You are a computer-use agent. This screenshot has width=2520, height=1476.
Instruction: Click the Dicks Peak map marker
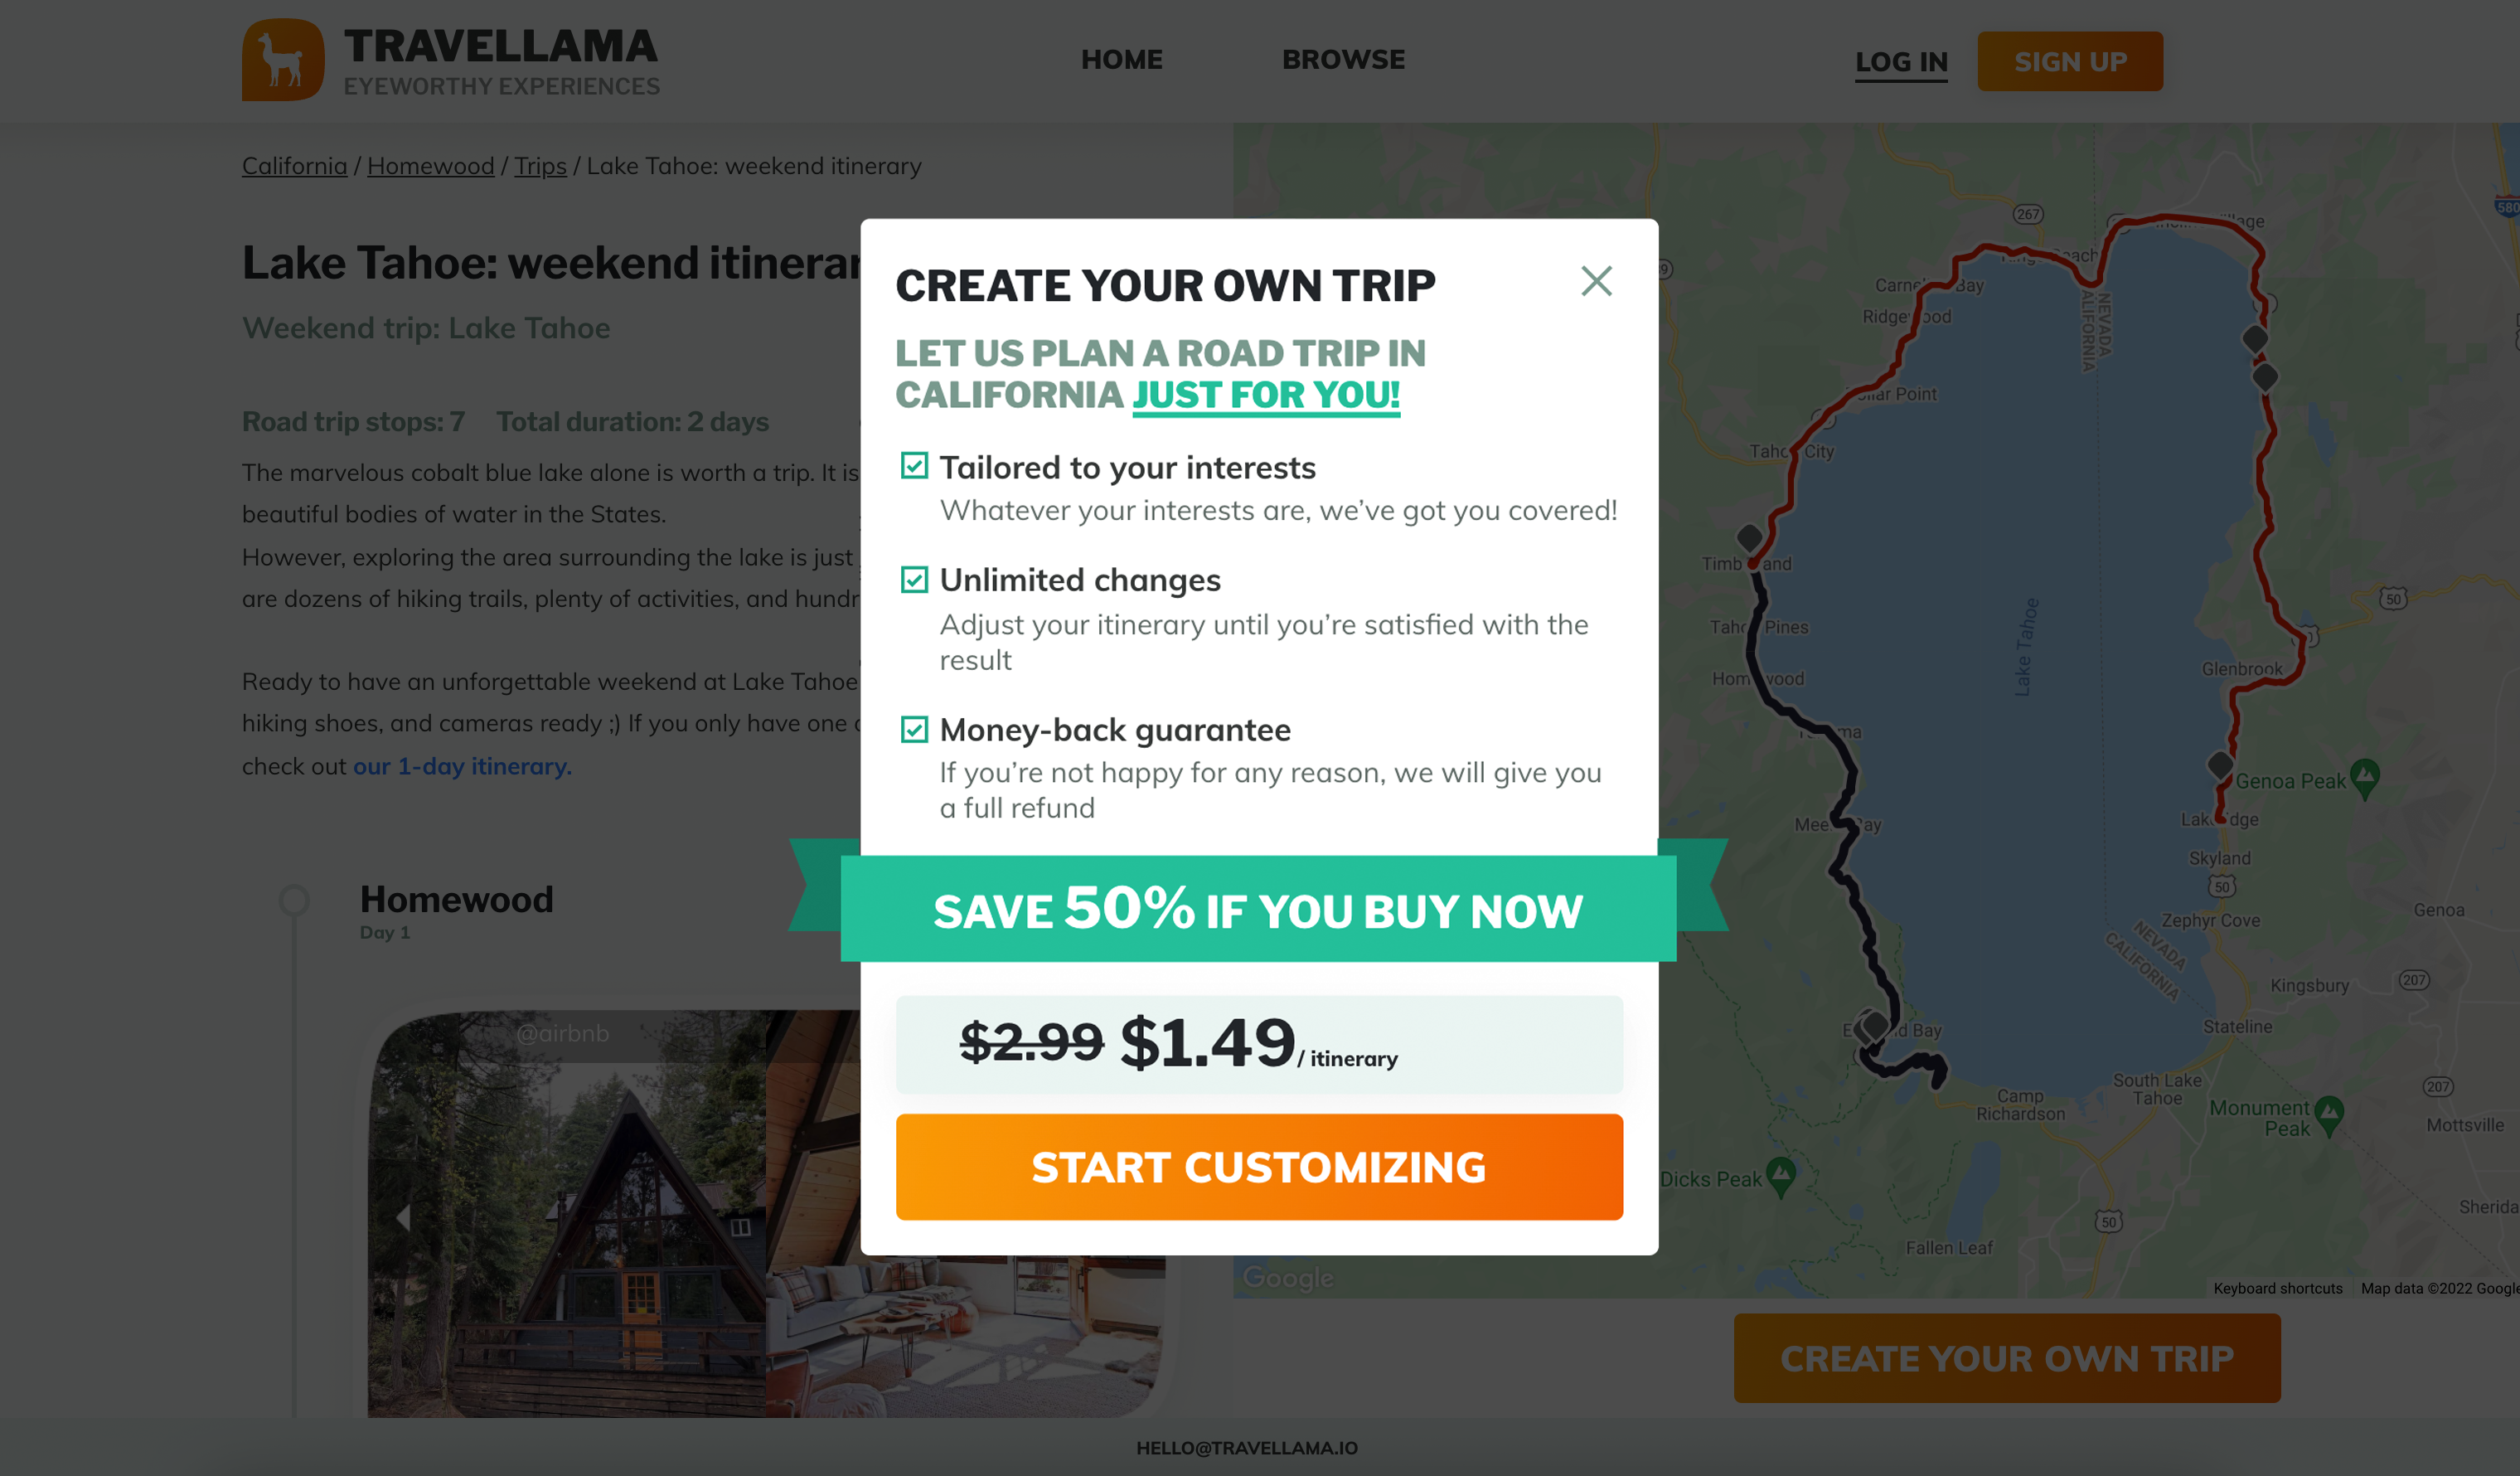point(1781,1175)
